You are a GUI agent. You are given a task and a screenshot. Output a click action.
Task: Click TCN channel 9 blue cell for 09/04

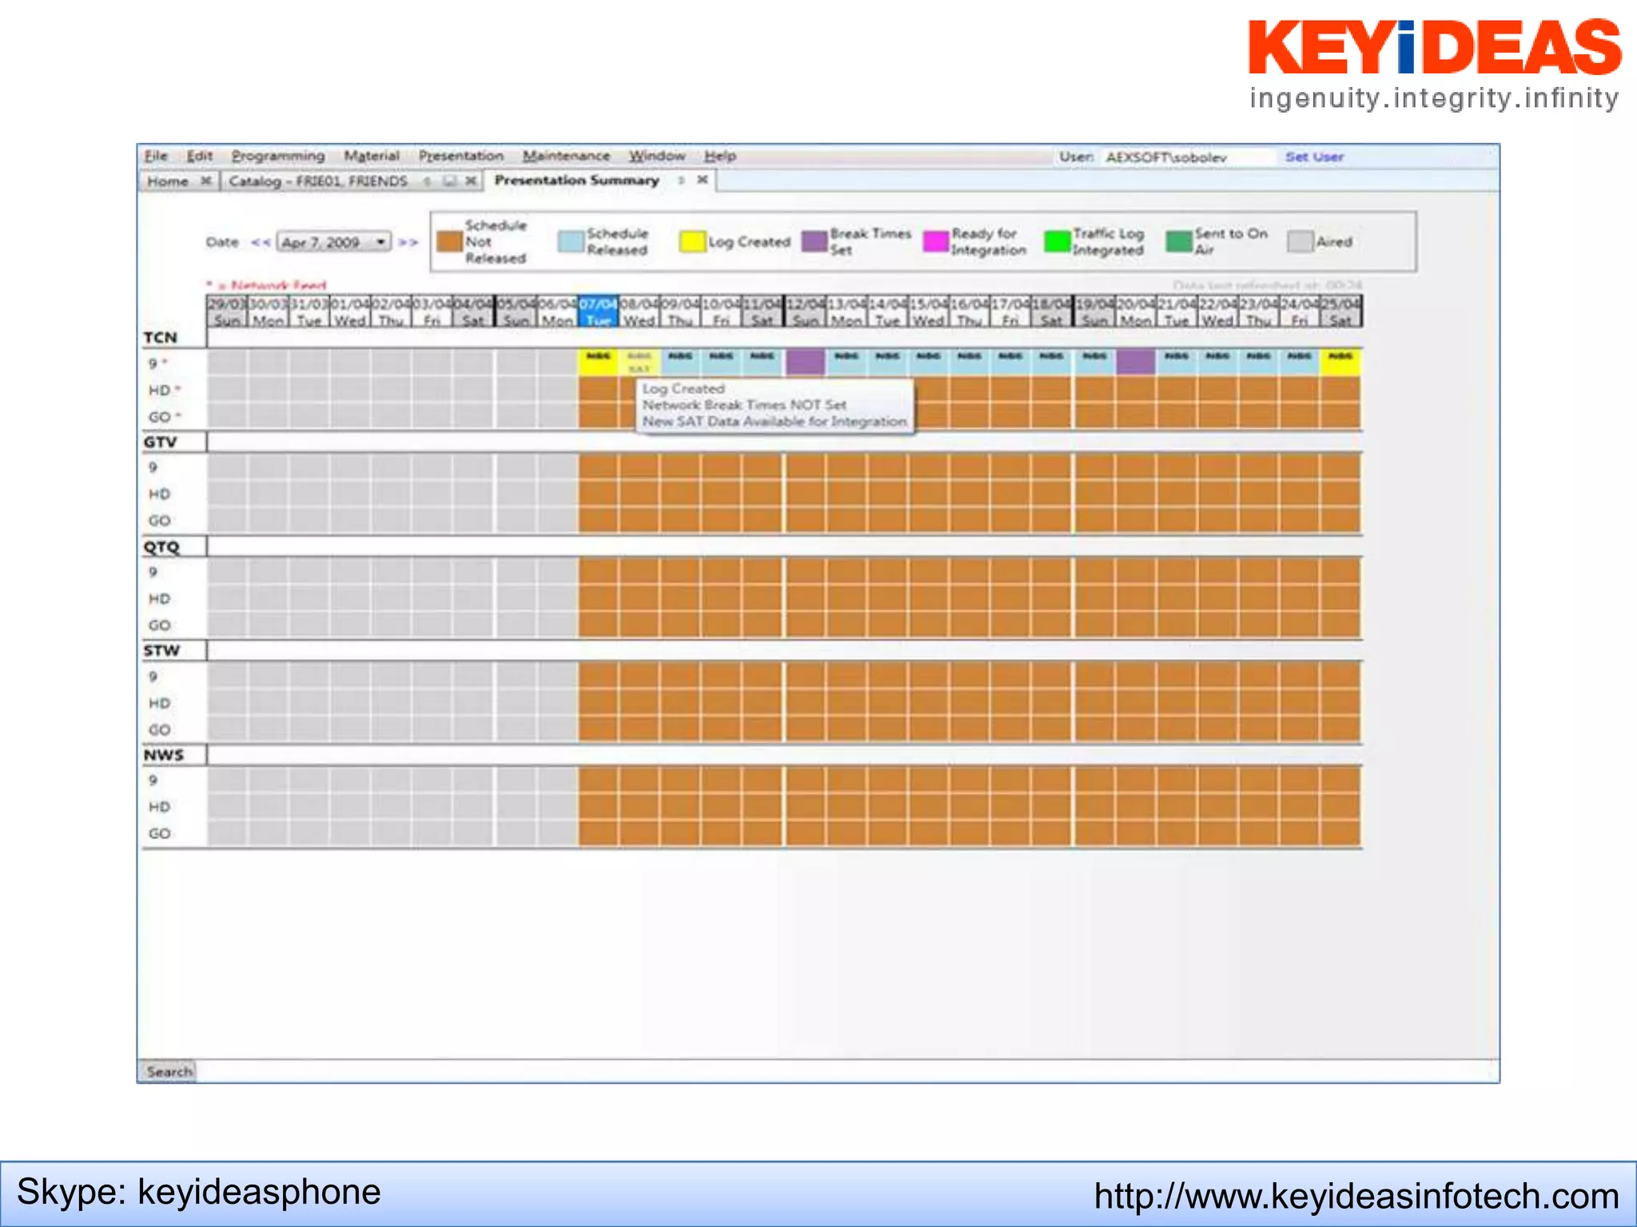tap(681, 362)
